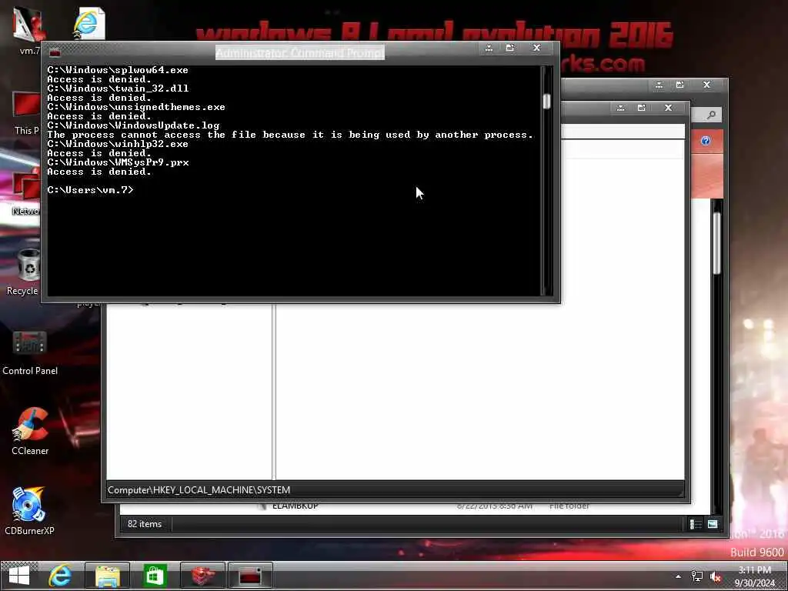Click the C:\Users\vm.7> prompt line
The image size is (788, 591).
[x=91, y=190]
